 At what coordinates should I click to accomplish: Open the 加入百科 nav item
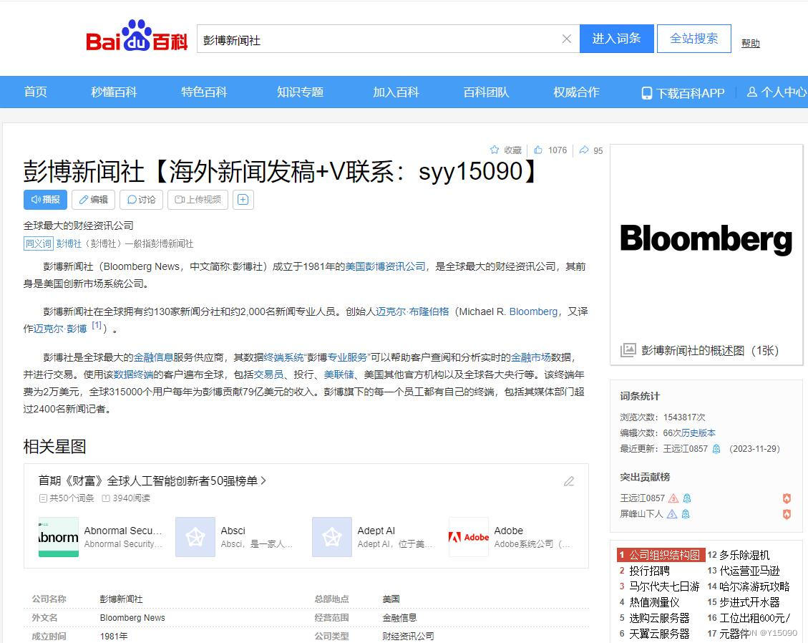[396, 92]
